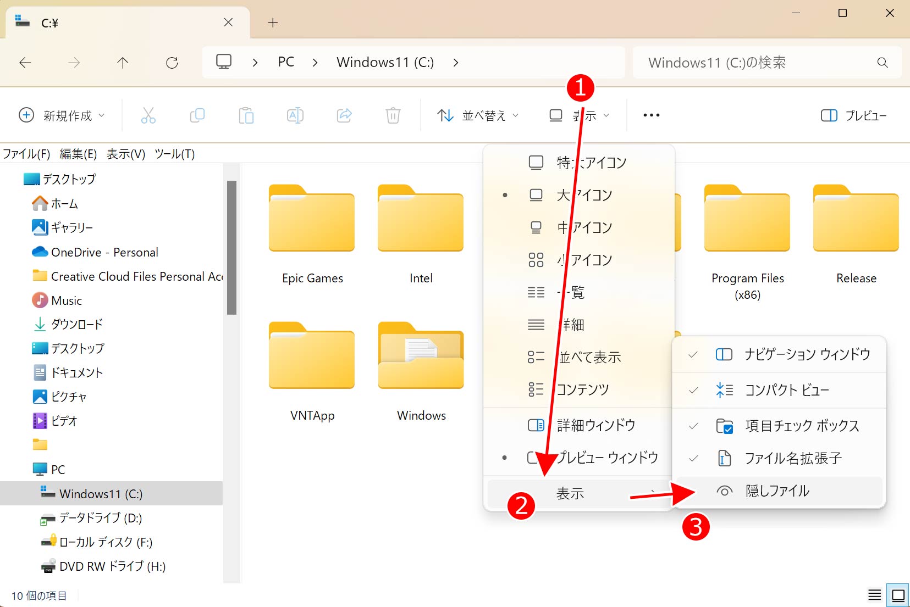The height and width of the screenshot is (607, 910).
Task: Expand the 新規作成 new item dropdown
Action: [62, 115]
